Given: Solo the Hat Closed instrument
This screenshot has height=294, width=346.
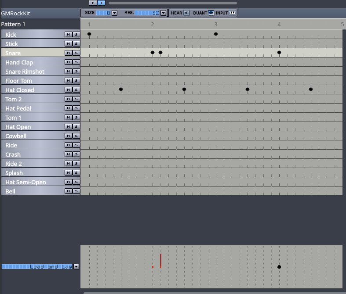Looking at the screenshot, I should pyautogui.click(x=76, y=90).
